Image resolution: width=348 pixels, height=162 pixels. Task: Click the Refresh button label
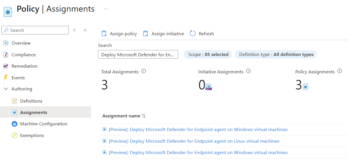[206, 34]
